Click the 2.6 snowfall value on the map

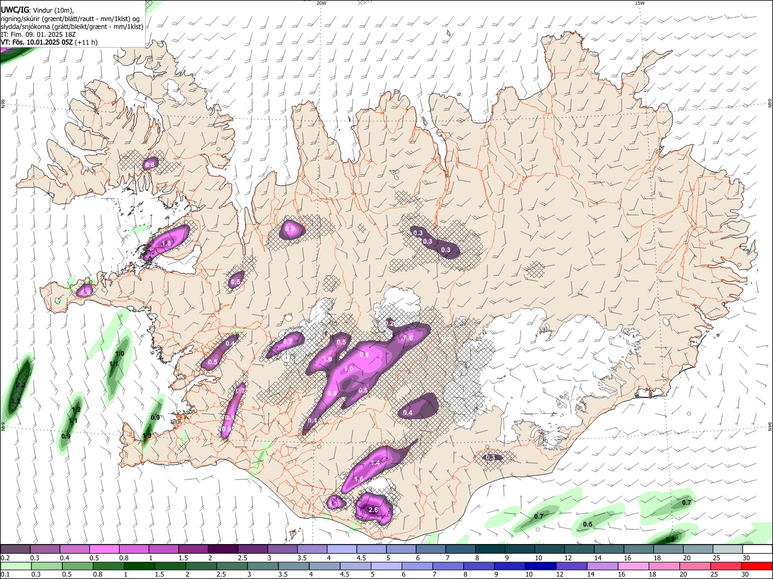tap(373, 510)
